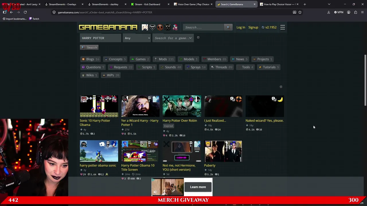This screenshot has height=206, width=367.
Task: Open the gear settings next to game filter
Action: point(198,37)
